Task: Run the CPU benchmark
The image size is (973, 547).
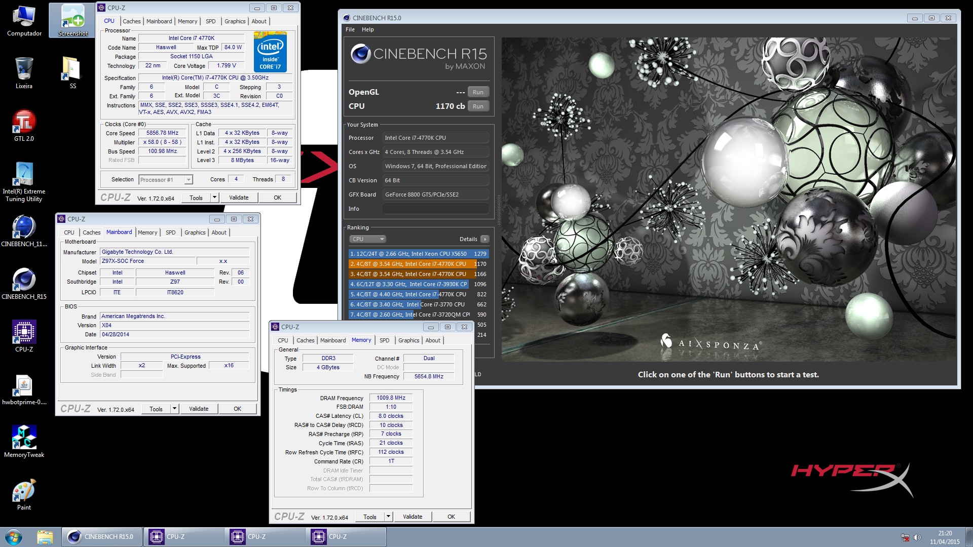Action: pyautogui.click(x=478, y=106)
